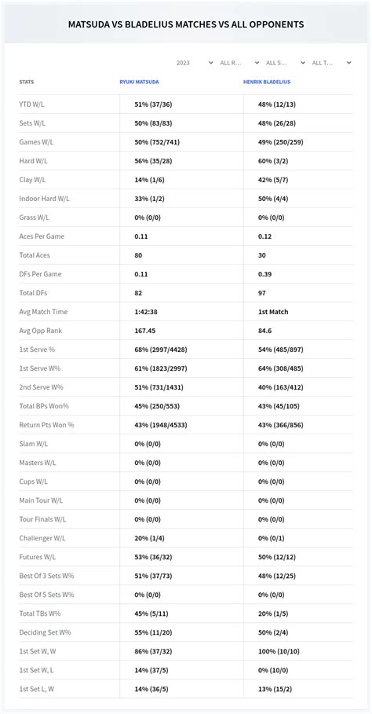Click the chevron beside ALL T...
Viewport: 372px width, 714px height.
coord(348,63)
